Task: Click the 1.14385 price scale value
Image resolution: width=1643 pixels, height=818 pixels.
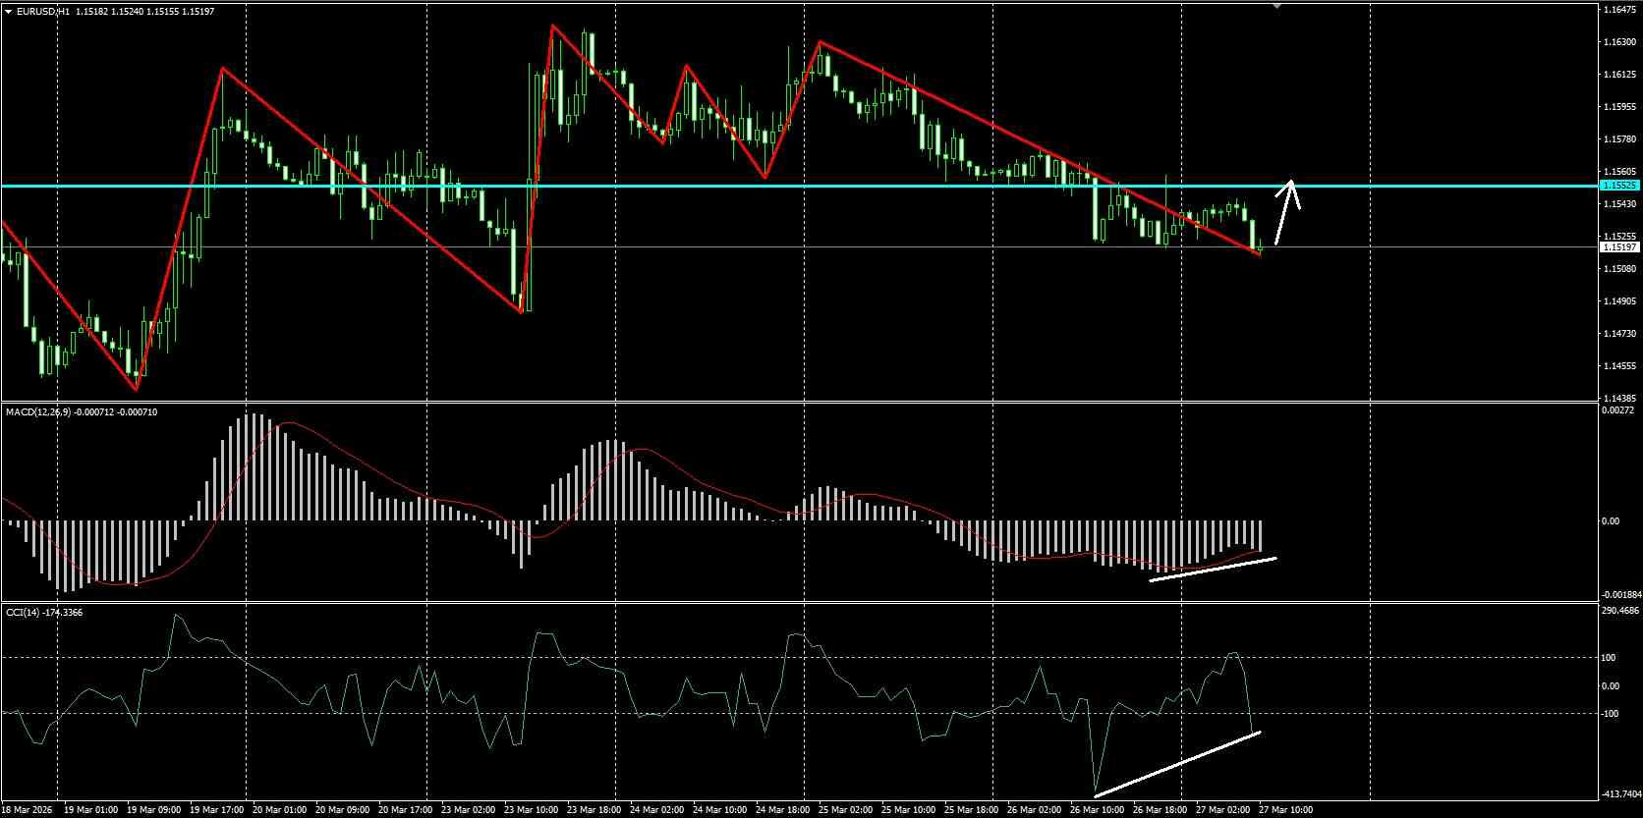Action: (x=1621, y=398)
